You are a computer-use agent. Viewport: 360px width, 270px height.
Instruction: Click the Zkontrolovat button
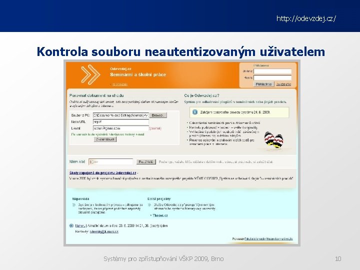click(105, 139)
